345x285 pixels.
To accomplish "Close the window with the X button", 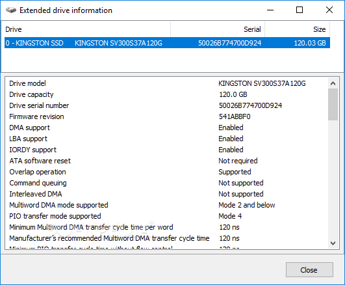I will point(329,10).
